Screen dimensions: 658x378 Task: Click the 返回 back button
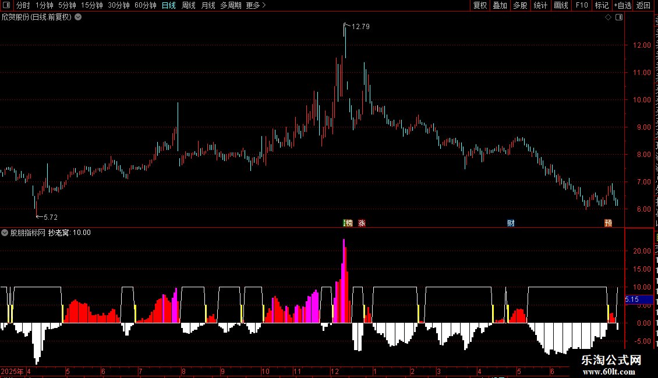tap(643, 5)
